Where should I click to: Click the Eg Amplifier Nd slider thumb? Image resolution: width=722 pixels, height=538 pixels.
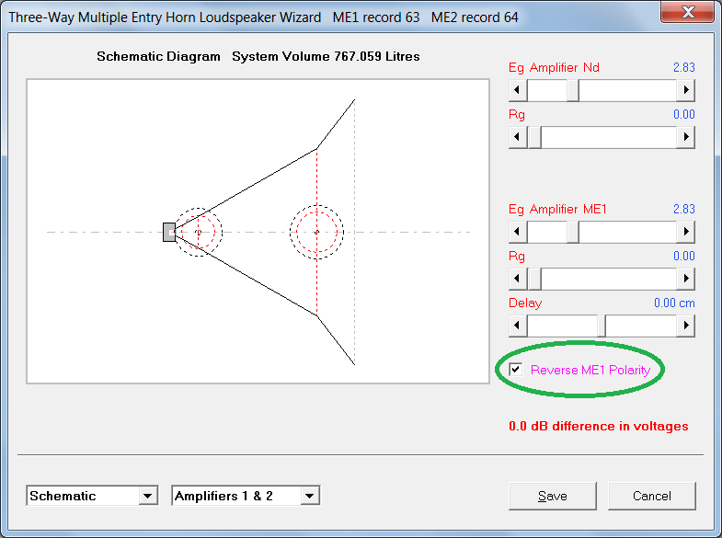[572, 90]
